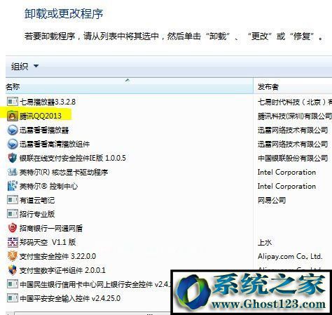The height and width of the screenshot is (315, 332).
Task: Select 中国民生银行信用卡中心网上银行安全控件 entry
Action: pyautogui.click(x=89, y=284)
